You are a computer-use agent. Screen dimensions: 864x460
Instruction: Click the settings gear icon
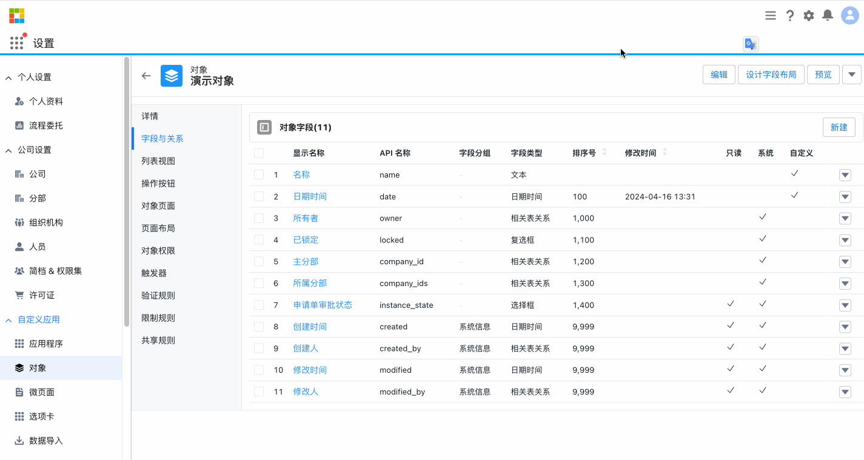click(808, 15)
